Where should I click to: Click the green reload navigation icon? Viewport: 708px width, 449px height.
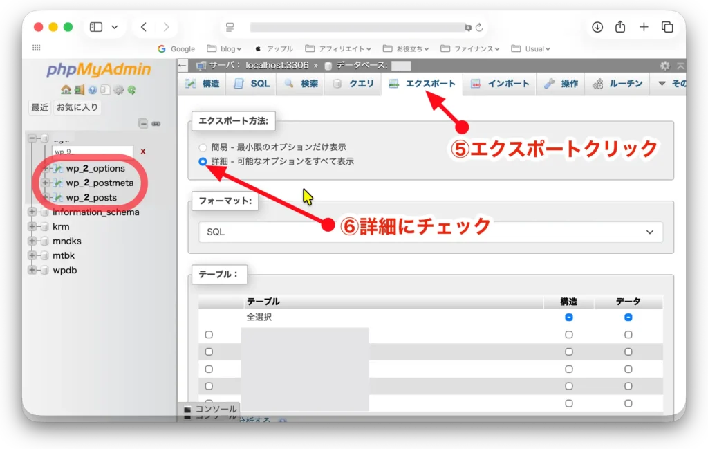[x=131, y=89]
